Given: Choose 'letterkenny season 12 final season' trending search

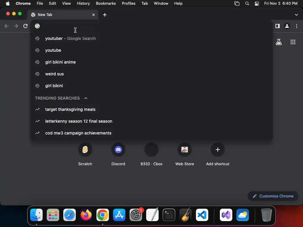Looking at the screenshot, I should tap(151, 121).
